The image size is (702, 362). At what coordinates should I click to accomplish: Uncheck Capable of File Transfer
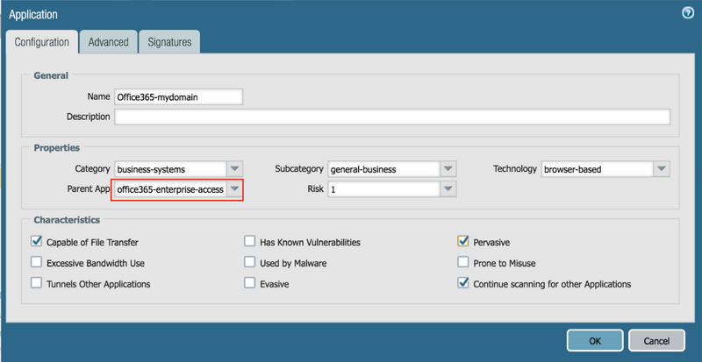point(37,242)
